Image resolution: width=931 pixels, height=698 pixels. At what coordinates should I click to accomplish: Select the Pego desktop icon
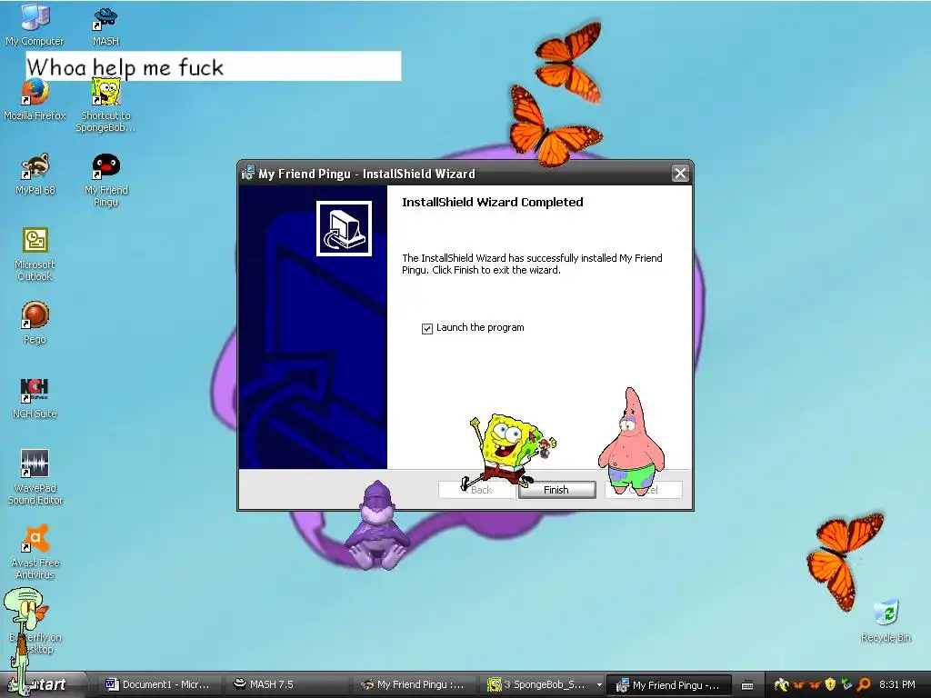pos(35,323)
